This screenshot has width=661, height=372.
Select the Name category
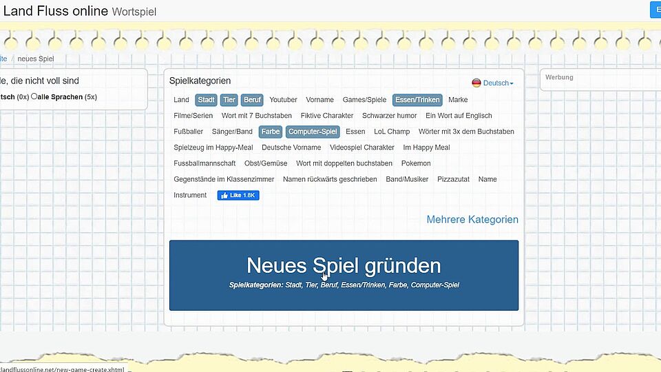(487, 179)
